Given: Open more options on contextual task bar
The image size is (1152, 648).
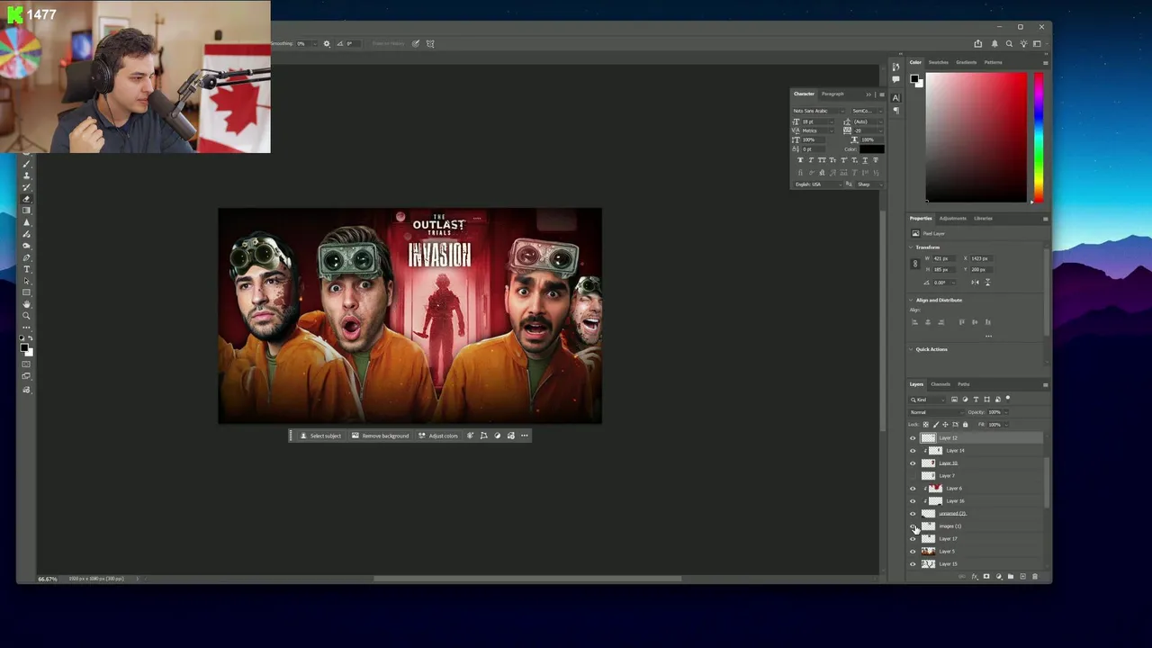Looking at the screenshot, I should (525, 436).
